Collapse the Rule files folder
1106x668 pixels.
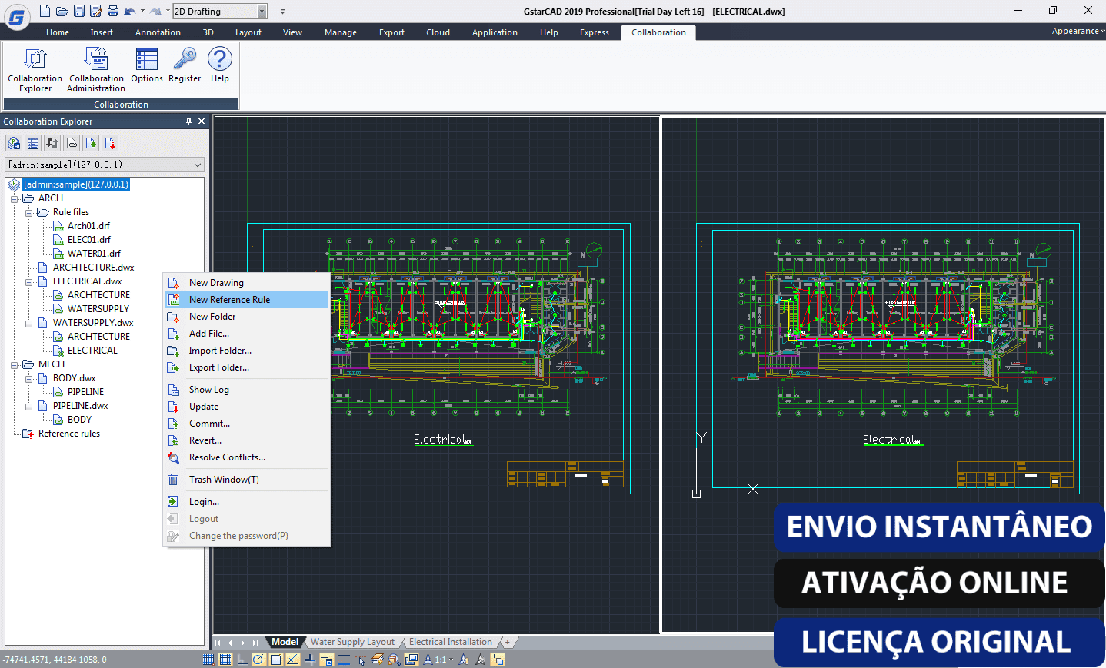(29, 213)
